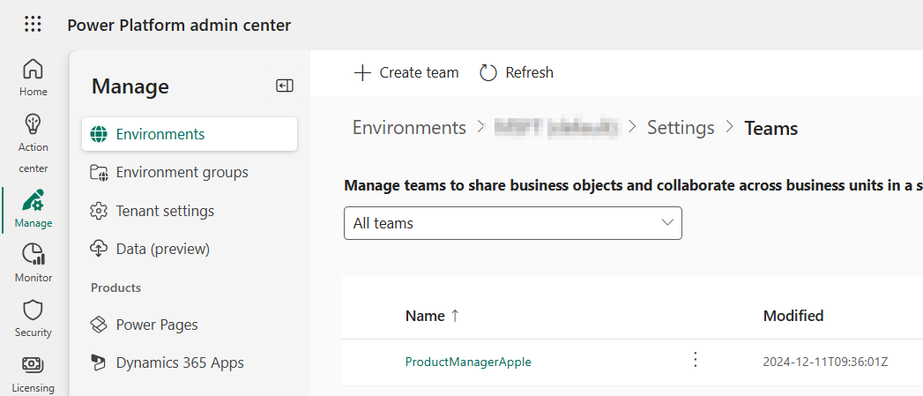Go to Environments in breadcrumb

coord(409,128)
